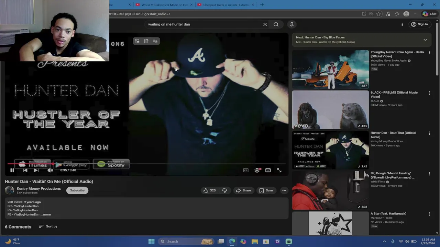This screenshot has width=440, height=247.
Task: Show hidden system tray icons
Action: (384, 242)
